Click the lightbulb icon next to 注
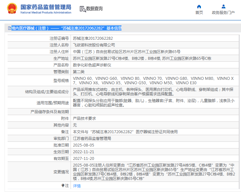The width and height of the screenshot is (241, 192). [63, 185]
